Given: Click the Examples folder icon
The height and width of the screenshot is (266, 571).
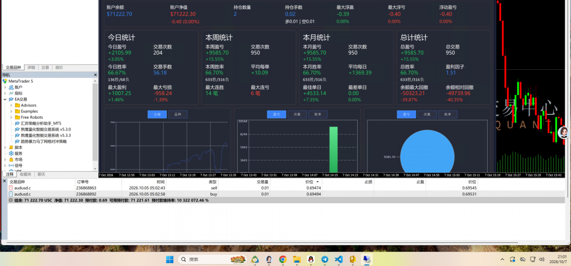Looking at the screenshot, I should pyautogui.click(x=17, y=111).
